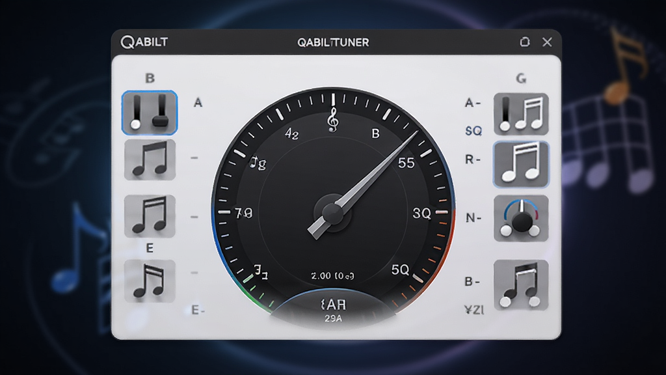Click the SQ label on right side
The width and height of the screenshot is (666, 375).
pos(473,131)
